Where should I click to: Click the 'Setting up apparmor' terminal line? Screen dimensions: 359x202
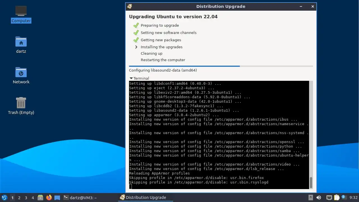pos(174,115)
